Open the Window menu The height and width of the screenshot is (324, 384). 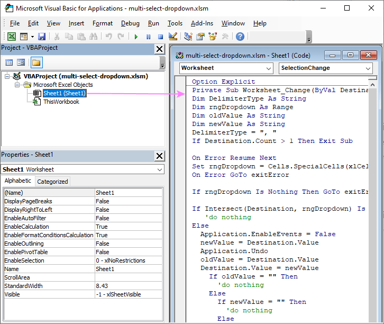coord(233,23)
